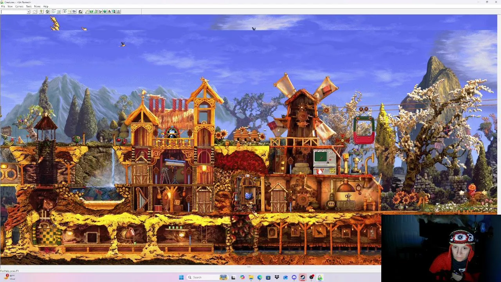This screenshot has width=501, height=282.
Task: Open the Tools menu
Action: coord(29,7)
